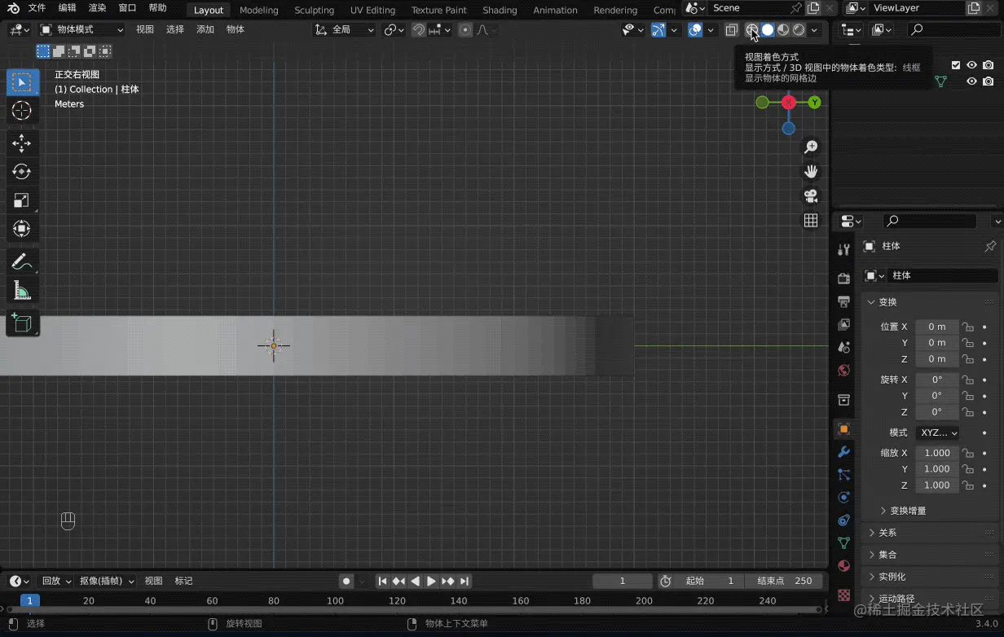Switch to the Shading workspace tab
The width and height of the screenshot is (1004, 637).
tap(500, 10)
